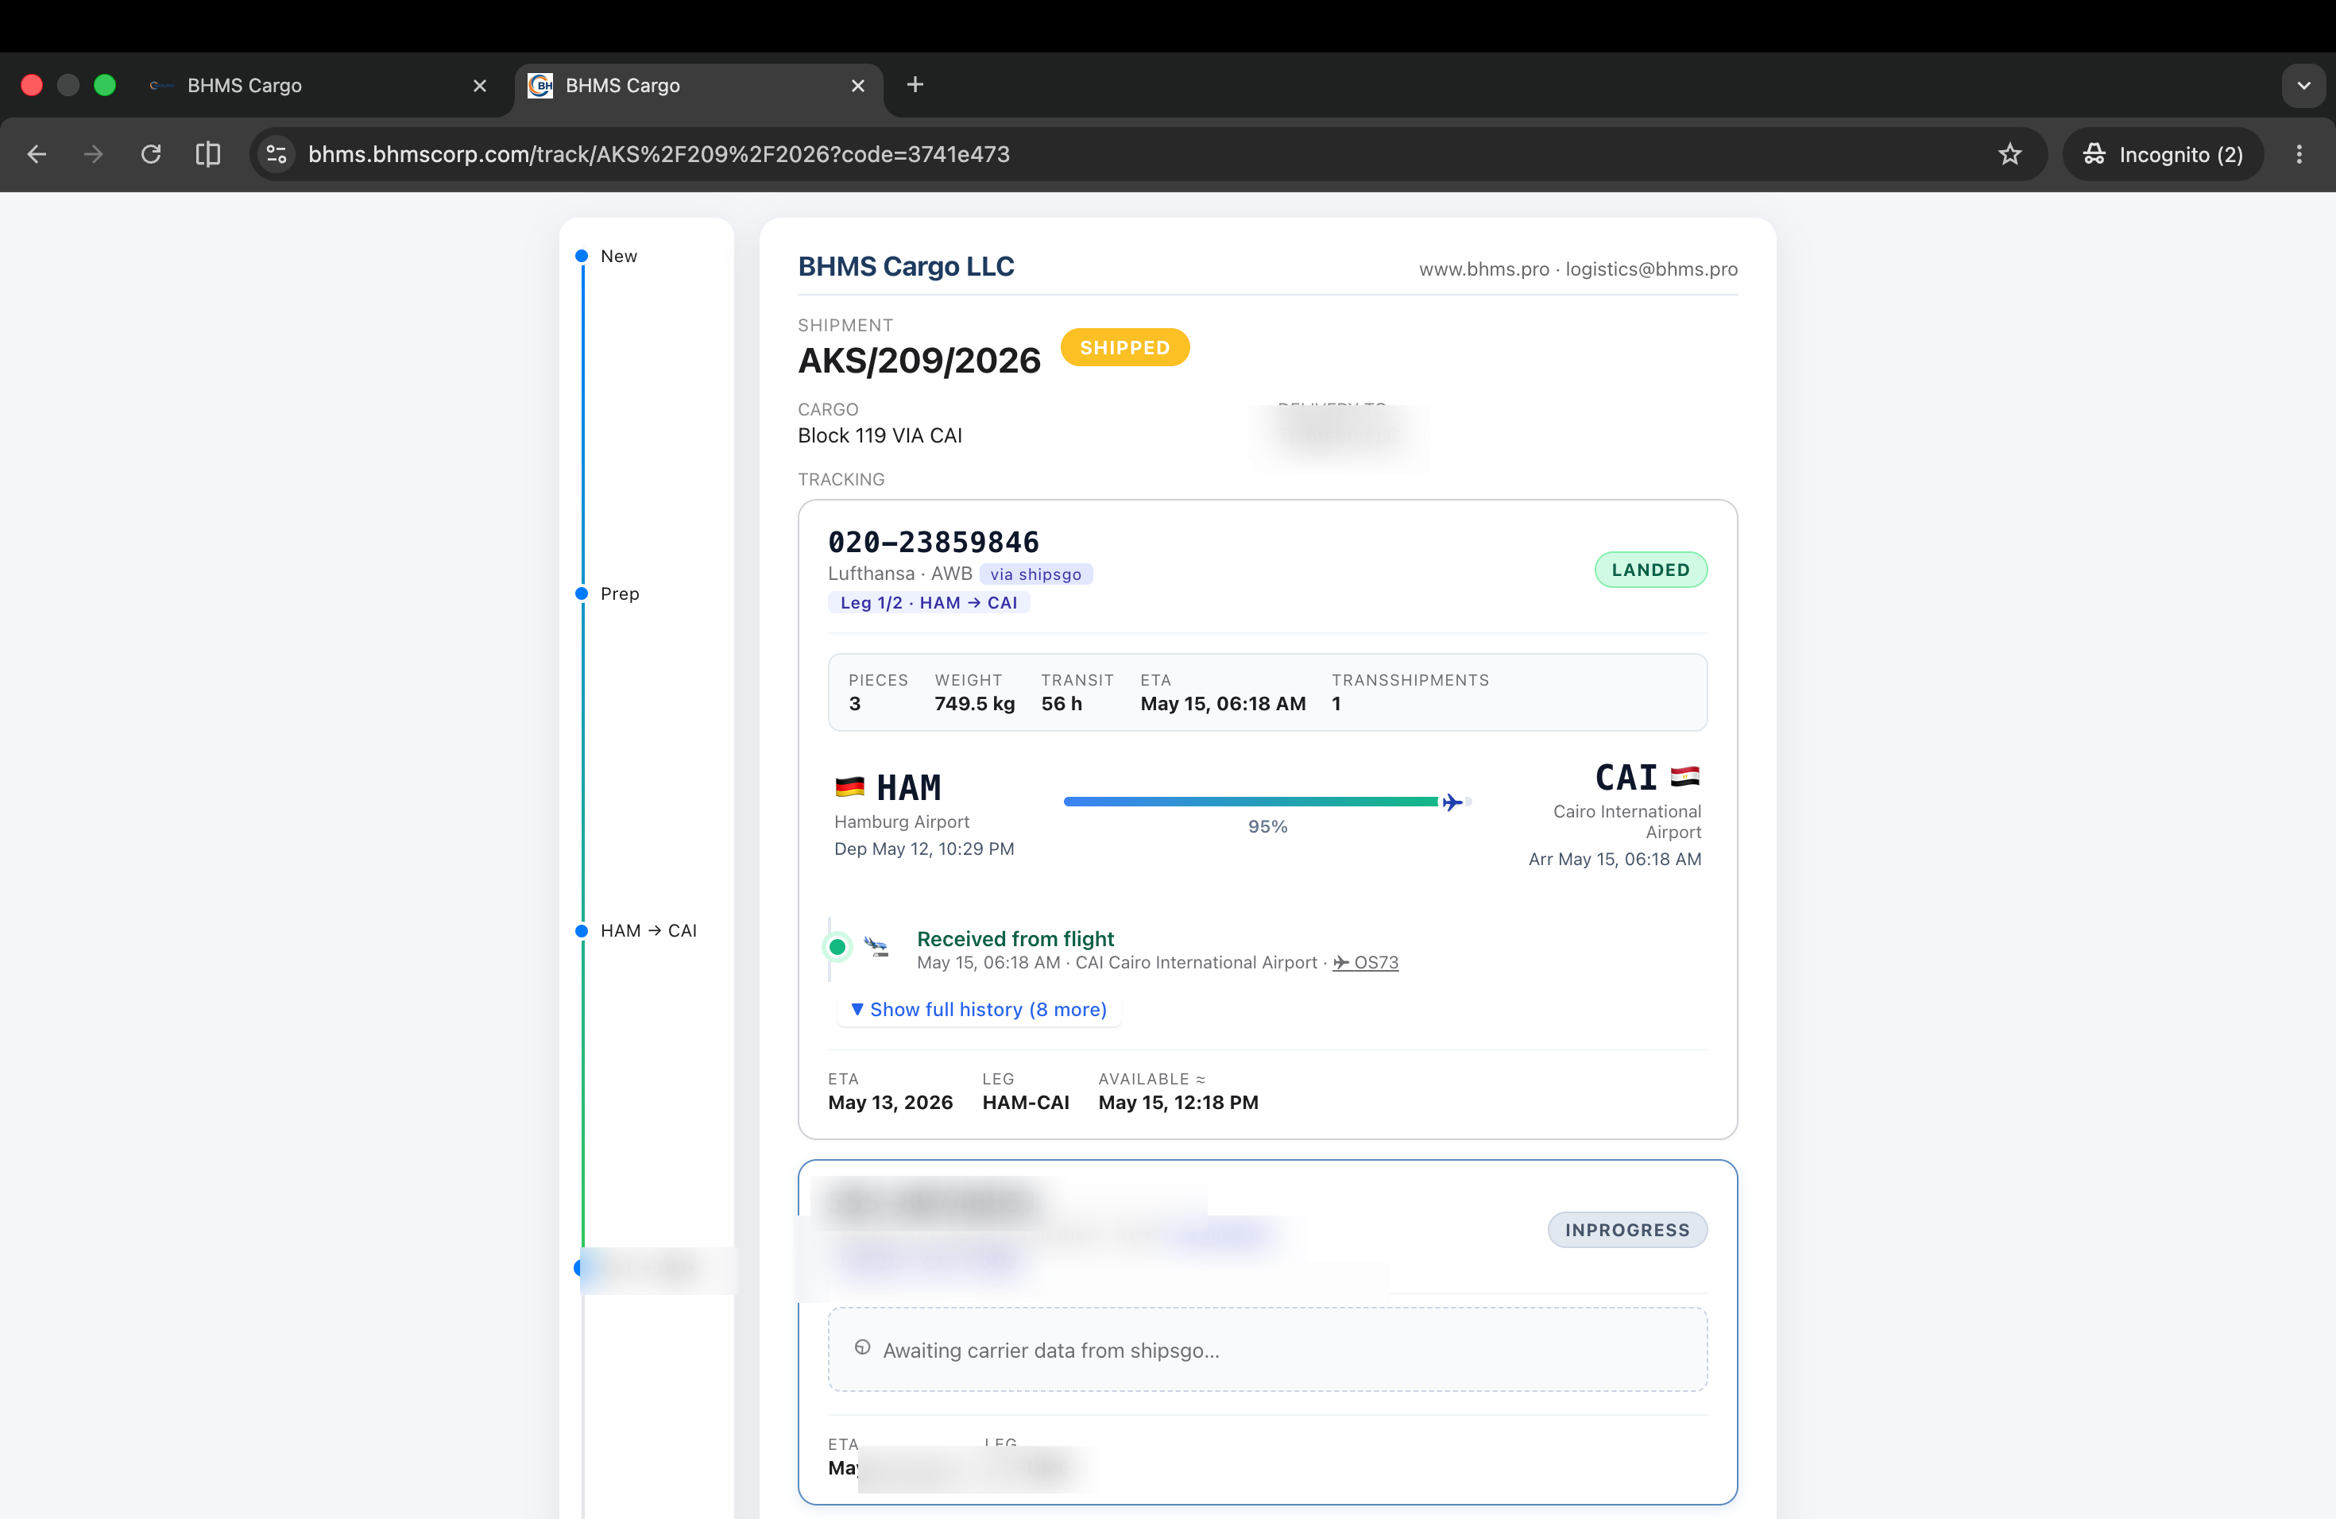Open the OS73 flight link
This screenshot has width=2336, height=1519.
1365,963
